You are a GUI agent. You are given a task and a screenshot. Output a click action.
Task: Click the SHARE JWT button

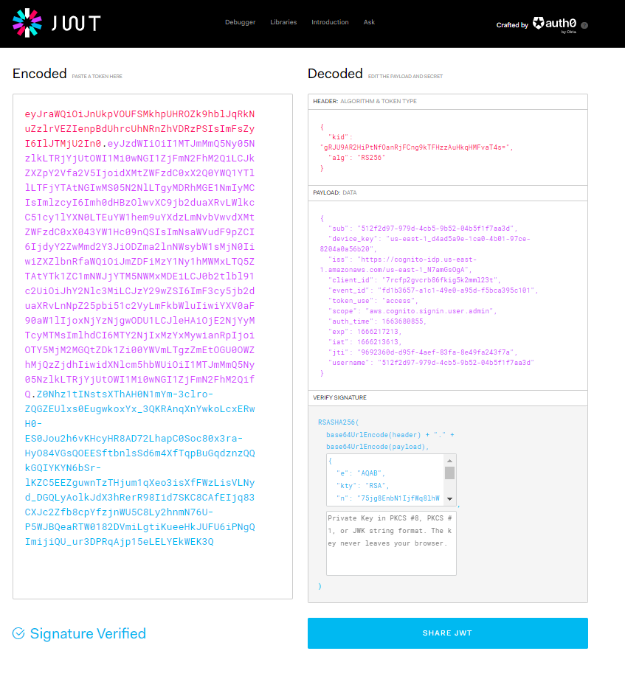(x=448, y=633)
